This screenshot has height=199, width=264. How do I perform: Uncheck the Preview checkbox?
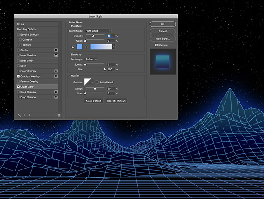(x=156, y=45)
